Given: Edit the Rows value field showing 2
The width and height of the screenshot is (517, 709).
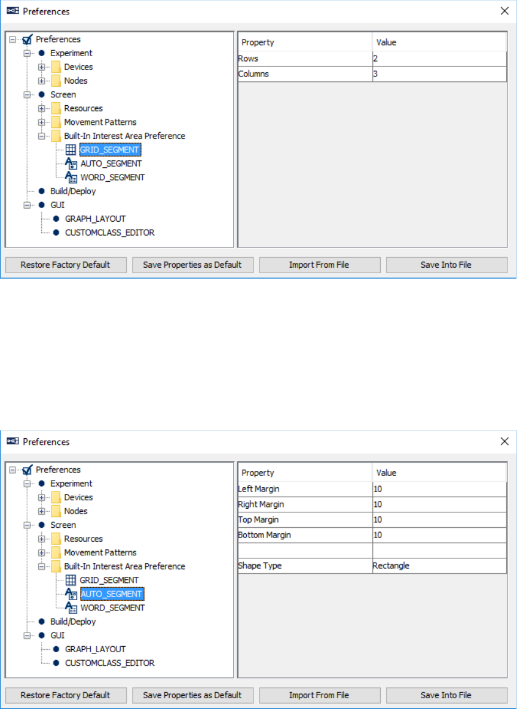Looking at the screenshot, I should [439, 59].
